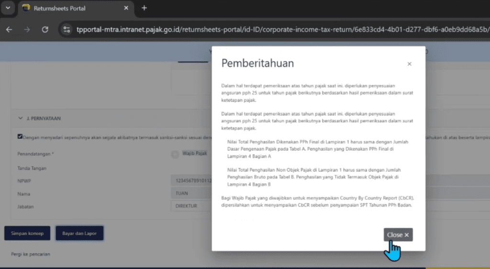Open the tab search dropdown chevron
The width and height of the screenshot is (490, 269).
click(7, 8)
